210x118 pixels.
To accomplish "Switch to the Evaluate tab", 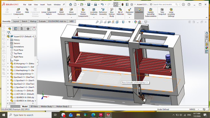I will pyautogui.click(x=42, y=21).
